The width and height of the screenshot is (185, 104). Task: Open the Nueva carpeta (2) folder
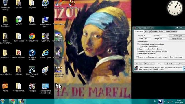coord(19,54)
